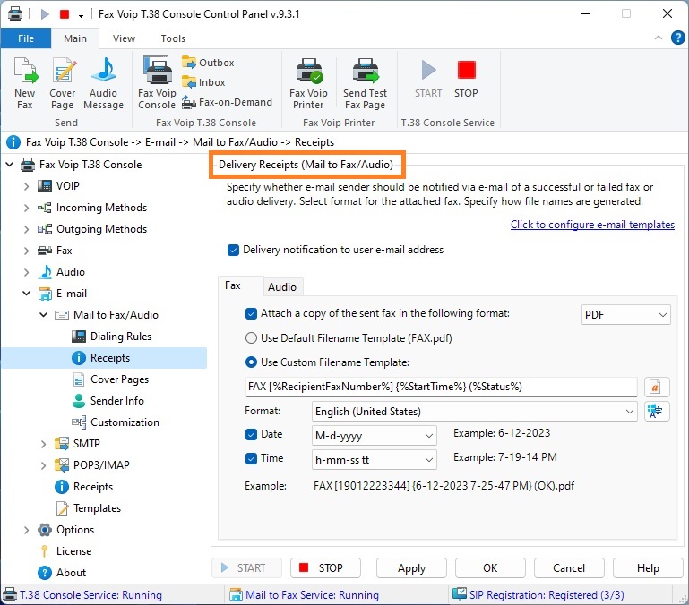Click the blue Help question icon
Viewport: 689px width, 605px height.
point(677,38)
